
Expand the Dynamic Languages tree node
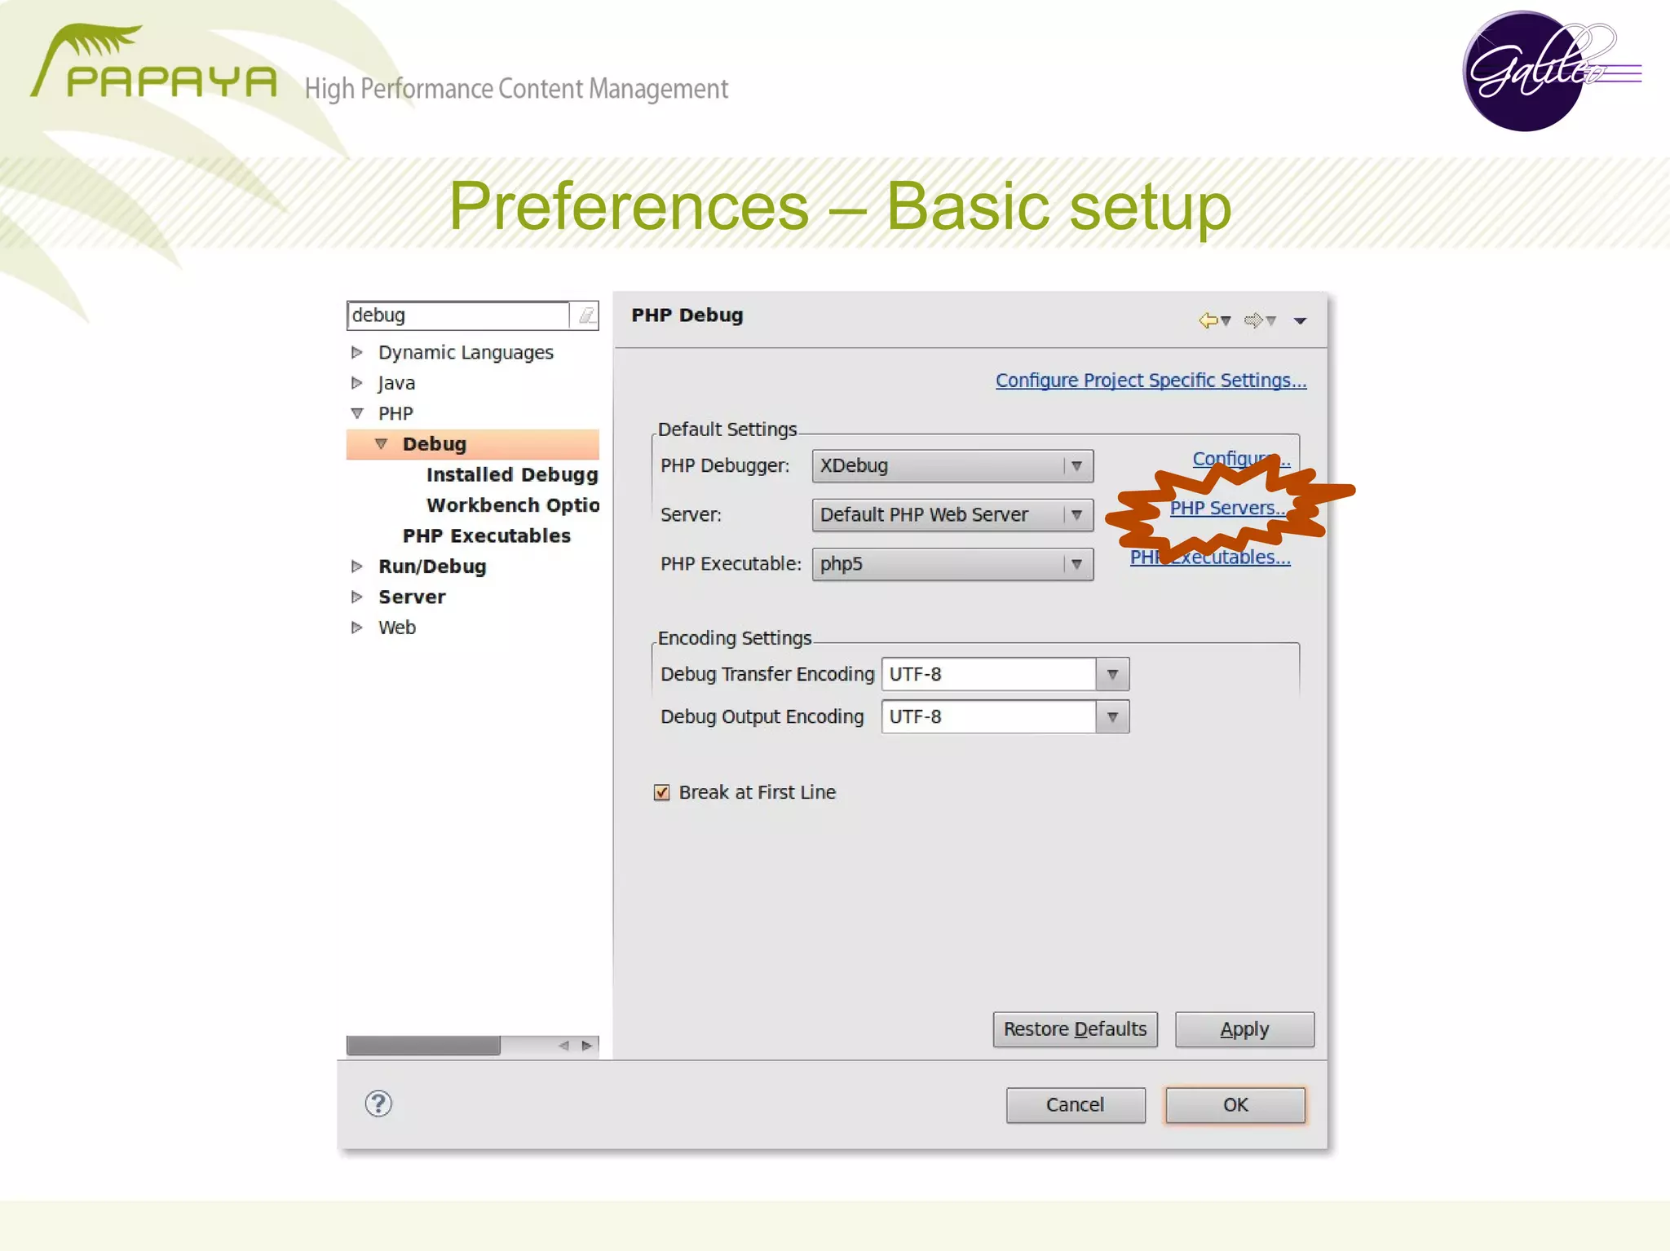[357, 352]
